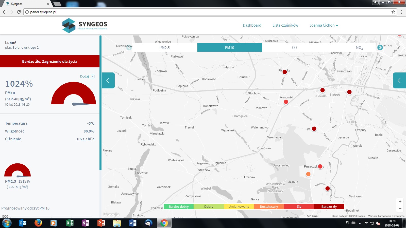Click the PM2.5 small gauge chart
The height and width of the screenshot is (228, 406).
(x=18, y=170)
